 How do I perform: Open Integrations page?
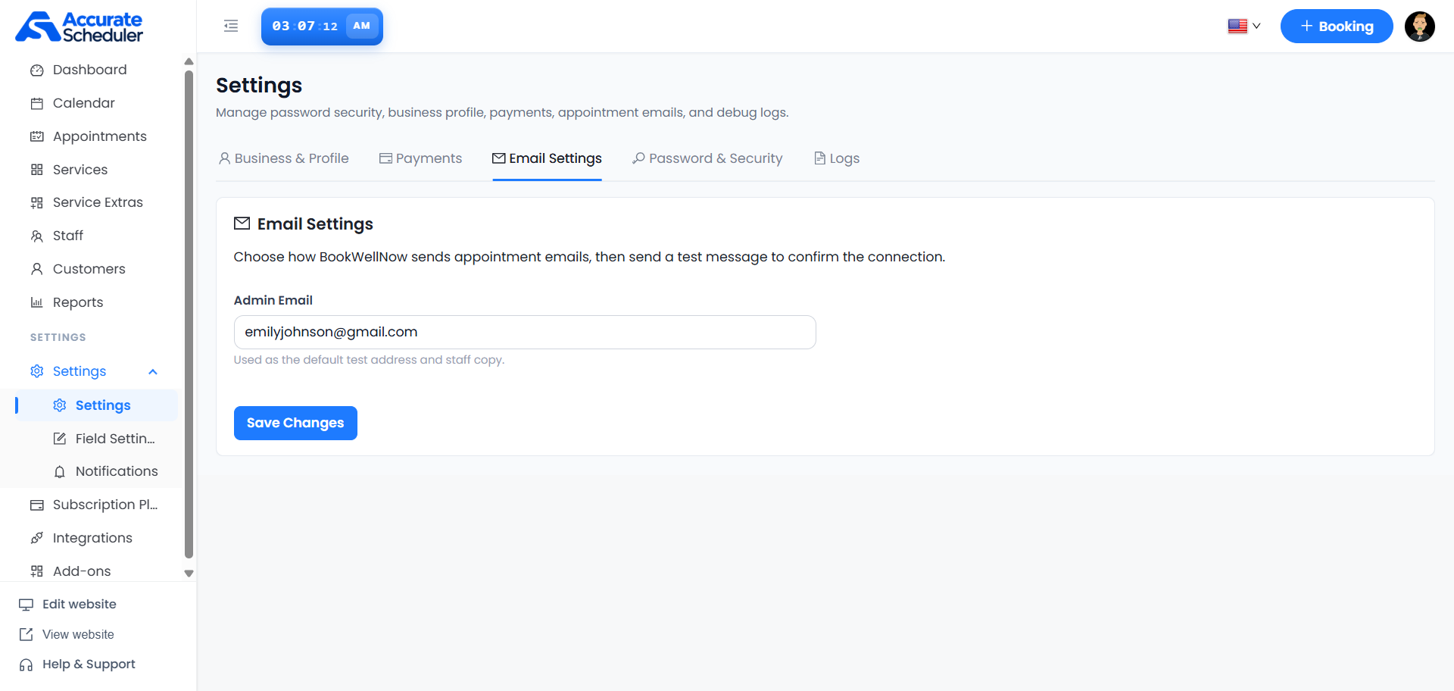91,538
